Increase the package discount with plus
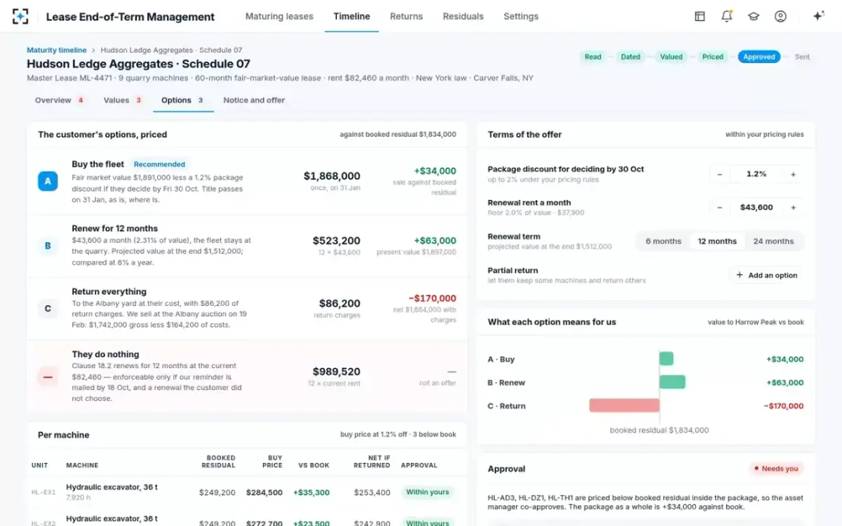This screenshot has width=842, height=526. [x=794, y=174]
